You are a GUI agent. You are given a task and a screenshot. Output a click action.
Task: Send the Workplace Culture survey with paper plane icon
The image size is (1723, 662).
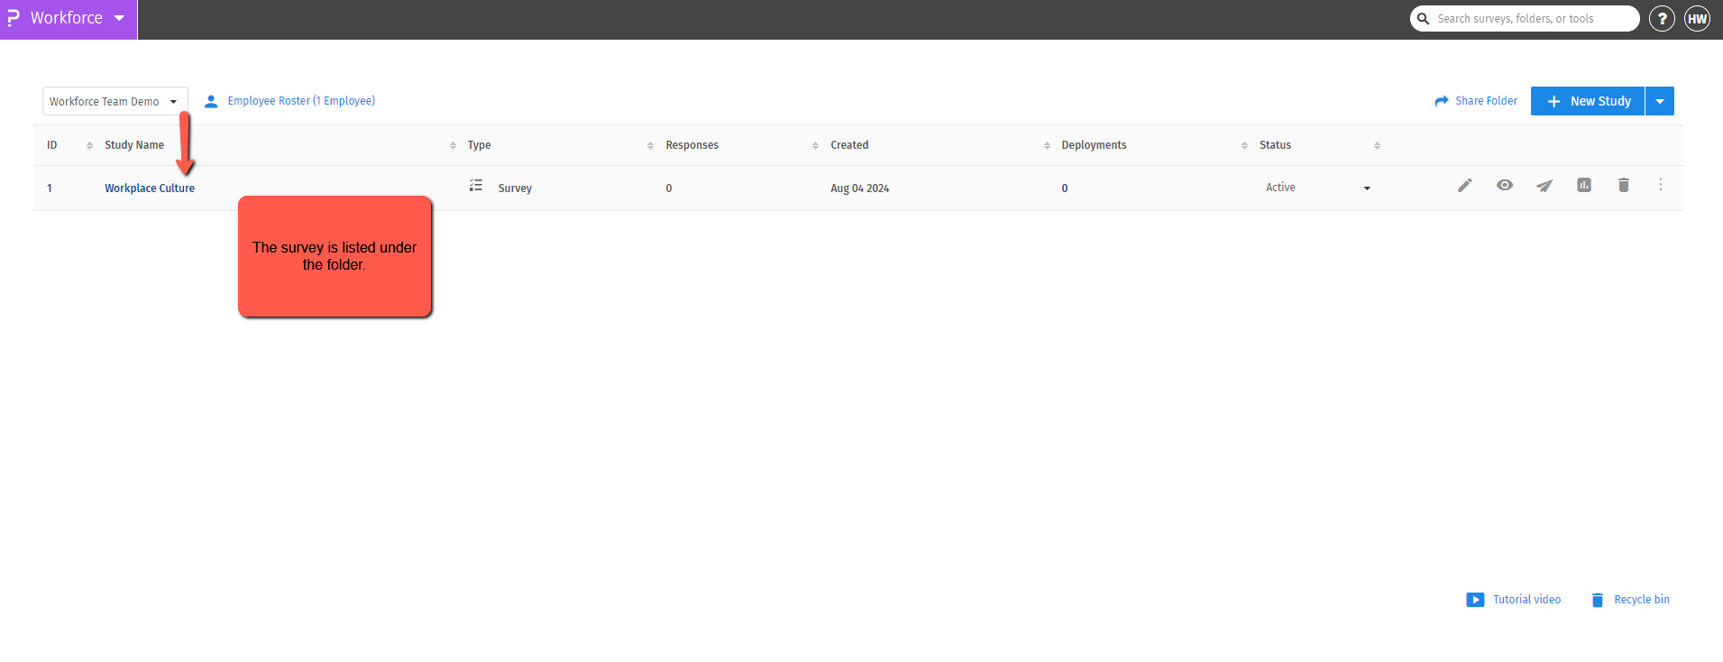click(x=1544, y=186)
